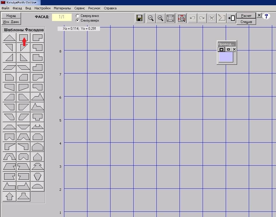Image resolution: width=276 pixels, height=217 pixels.
Task: Click the "Назад" button
Action: click(11, 16)
